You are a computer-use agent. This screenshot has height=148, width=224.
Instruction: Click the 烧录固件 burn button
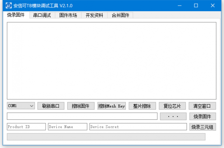point(203,116)
